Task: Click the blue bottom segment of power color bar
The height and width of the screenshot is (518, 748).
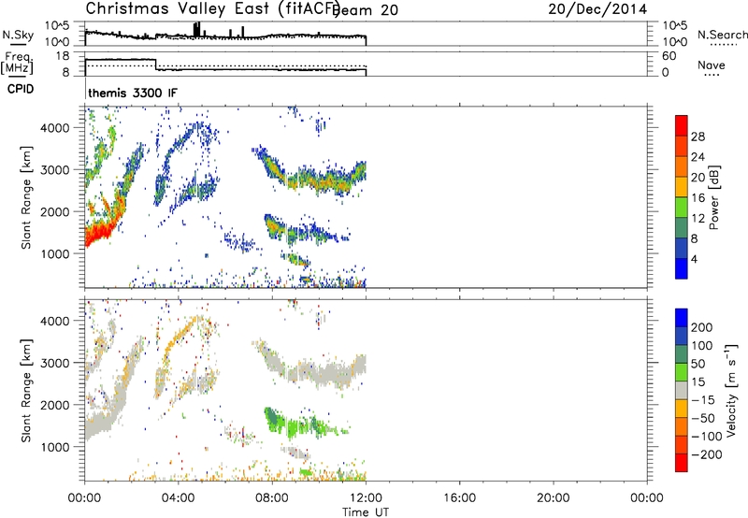Action: [682, 268]
